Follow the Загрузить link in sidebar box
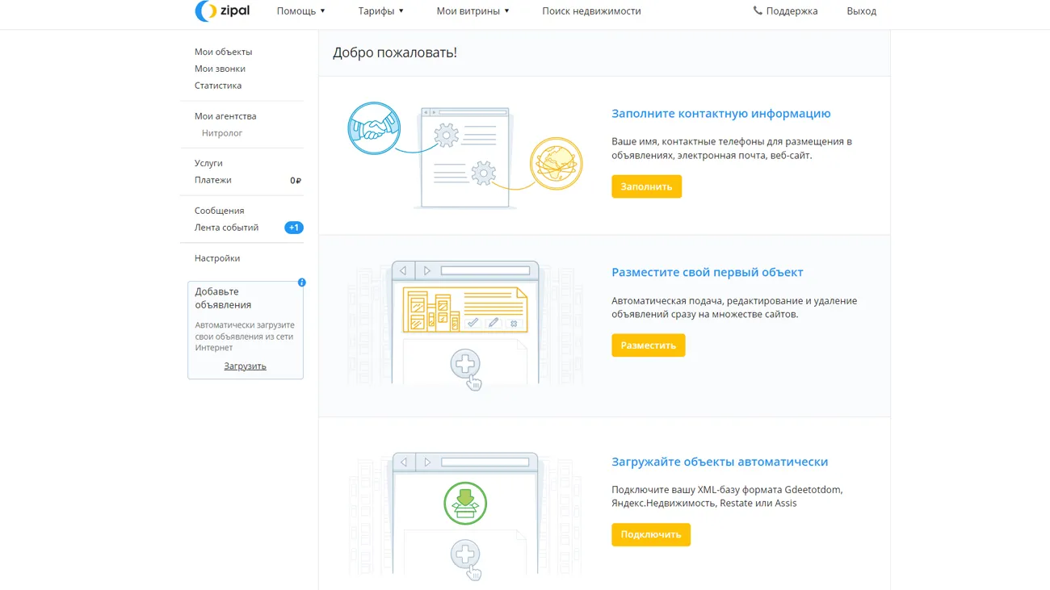The height and width of the screenshot is (590, 1050). pyautogui.click(x=245, y=366)
